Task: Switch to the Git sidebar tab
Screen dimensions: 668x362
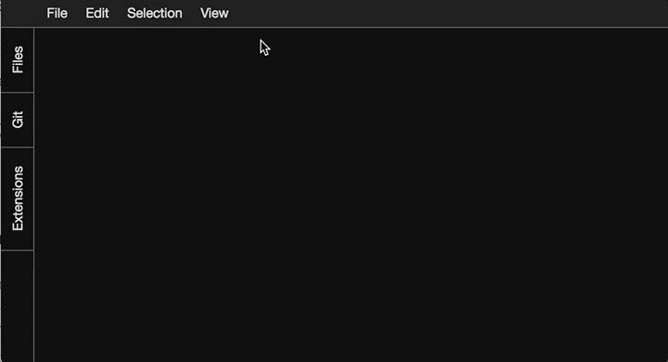Action: click(x=18, y=120)
